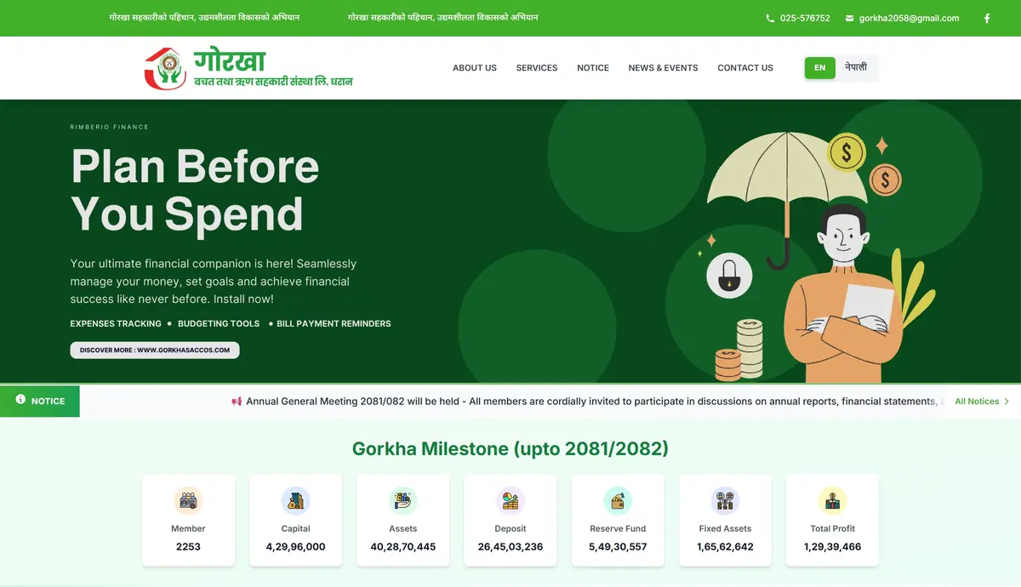Go to the NOTICE page
The image size is (1021, 587).
point(593,68)
